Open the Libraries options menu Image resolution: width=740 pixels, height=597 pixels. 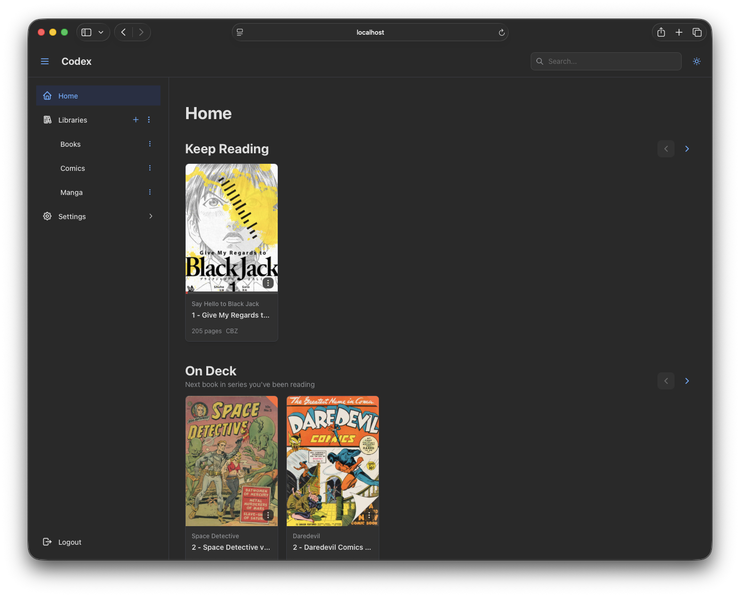pos(149,120)
